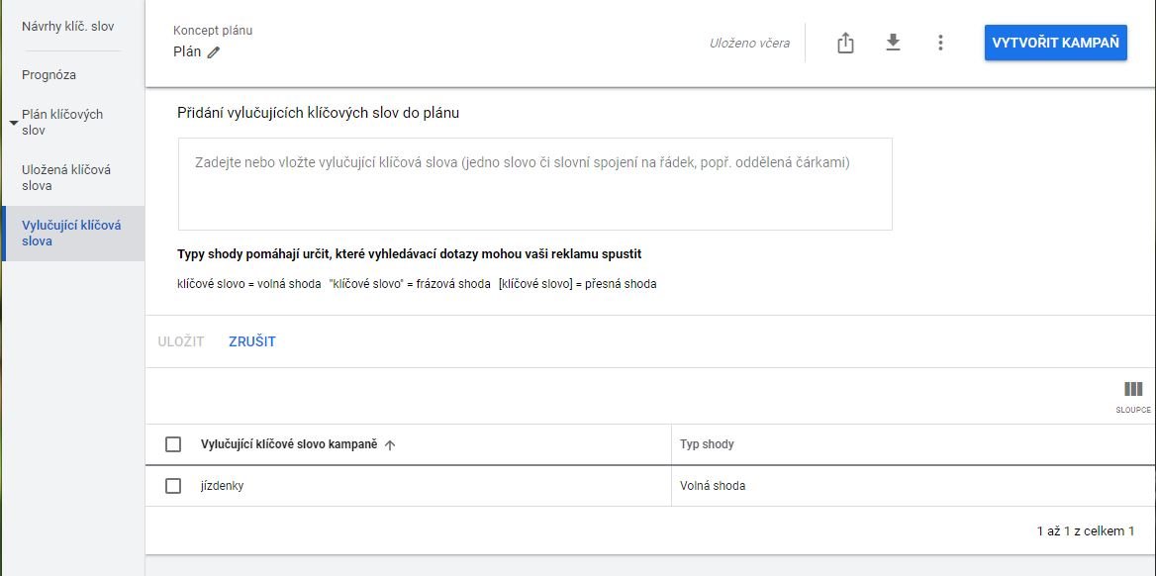Select Plán klíčových slov in the sidebar
Screen dimensions: 1156x576
click(62, 123)
